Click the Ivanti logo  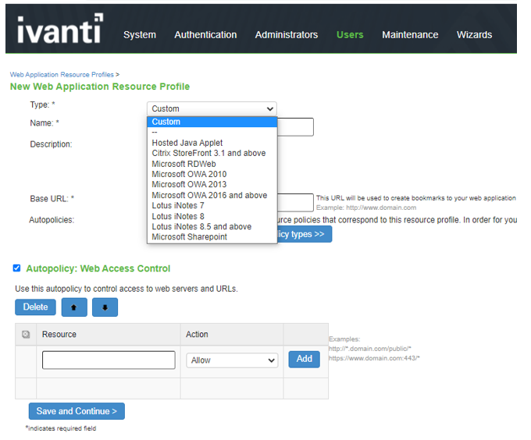pos(60,29)
